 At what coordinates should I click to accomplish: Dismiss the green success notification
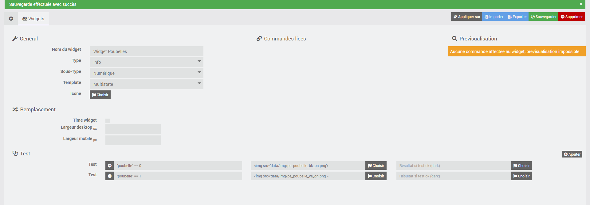click(x=581, y=4)
